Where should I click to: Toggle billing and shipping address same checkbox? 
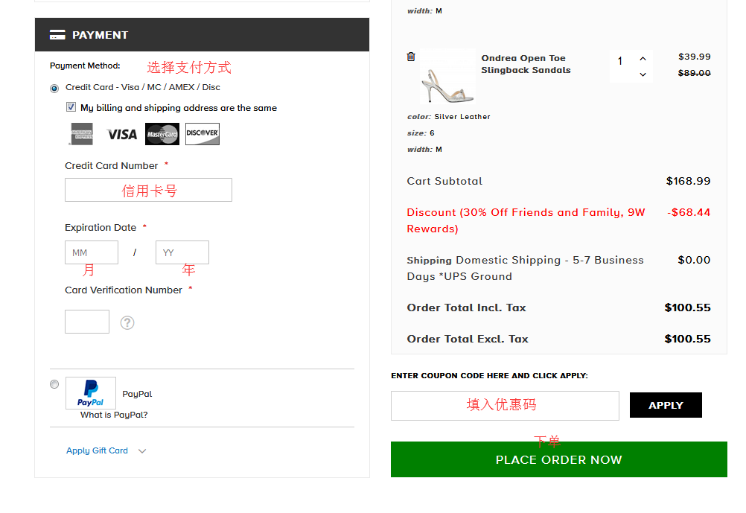[71, 107]
